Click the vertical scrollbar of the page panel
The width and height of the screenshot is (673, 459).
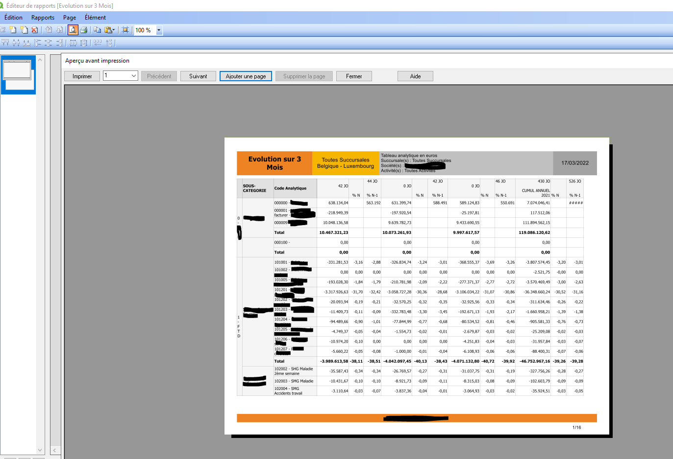point(40,245)
